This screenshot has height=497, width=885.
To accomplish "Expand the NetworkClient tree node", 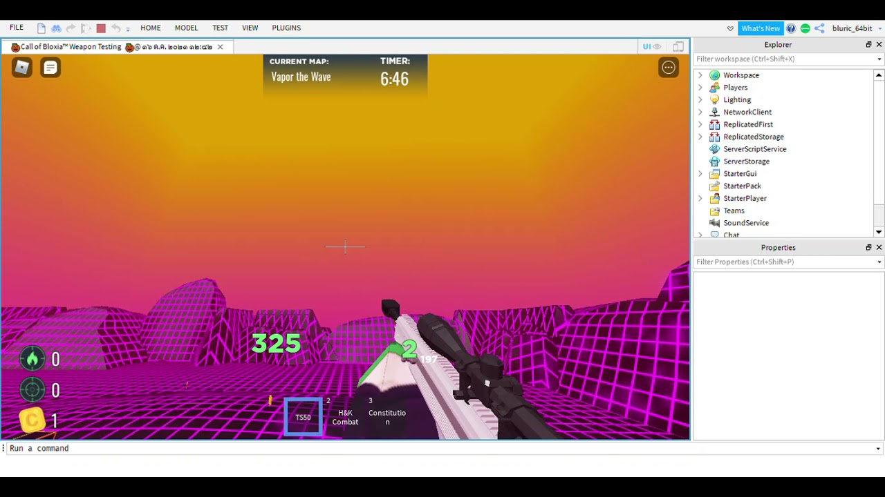I will 700,112.
